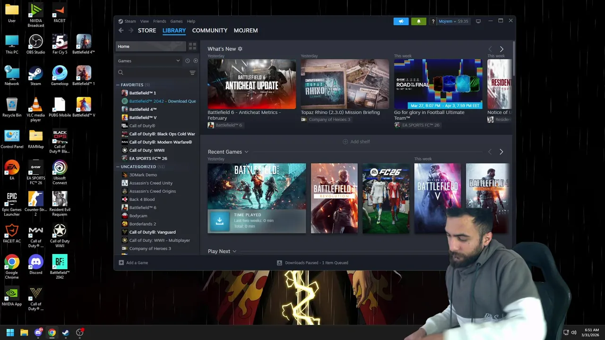Select EA SPORTS FC 26 recent game cover
This screenshot has width=605, height=340.
click(386, 198)
